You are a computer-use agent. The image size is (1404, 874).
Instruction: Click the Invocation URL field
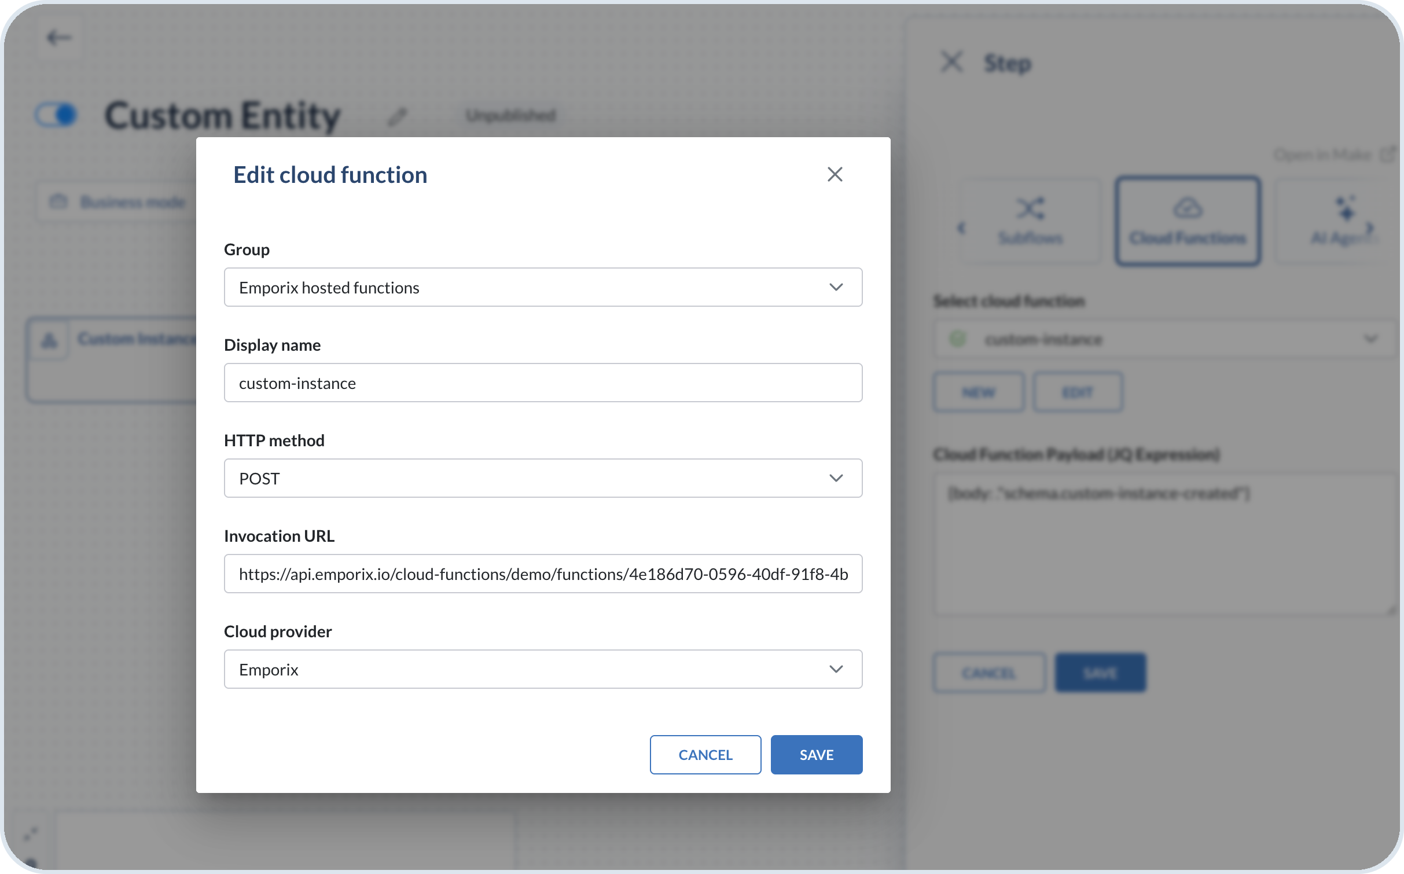543,574
